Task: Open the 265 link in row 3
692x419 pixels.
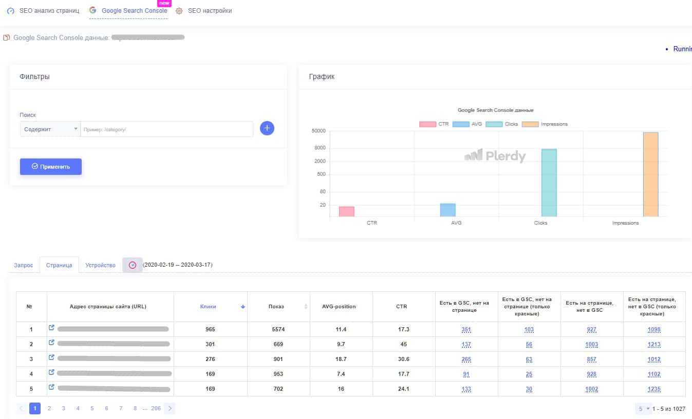Action: click(466, 360)
